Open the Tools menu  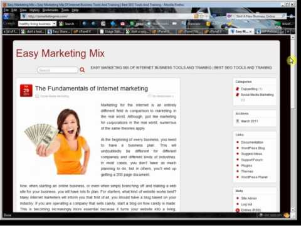click(x=65, y=10)
